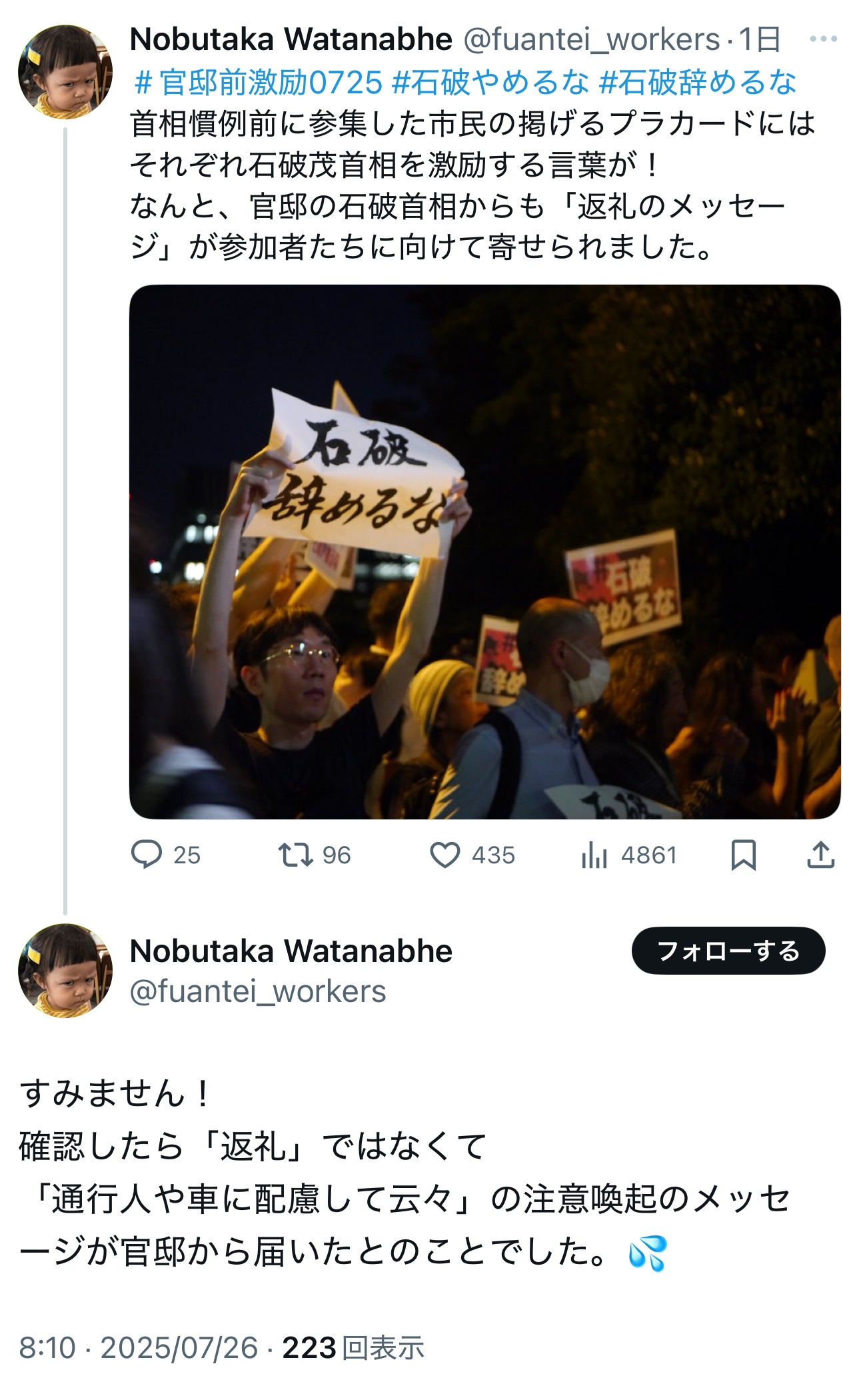View analytics icon showing 4861 views
855x1374 pixels.
594,855
